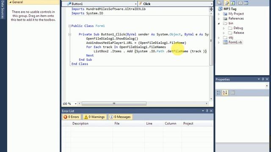The width and height of the screenshot is (271, 152).
Task: Click the Debug folder icon
Action: [230, 28]
